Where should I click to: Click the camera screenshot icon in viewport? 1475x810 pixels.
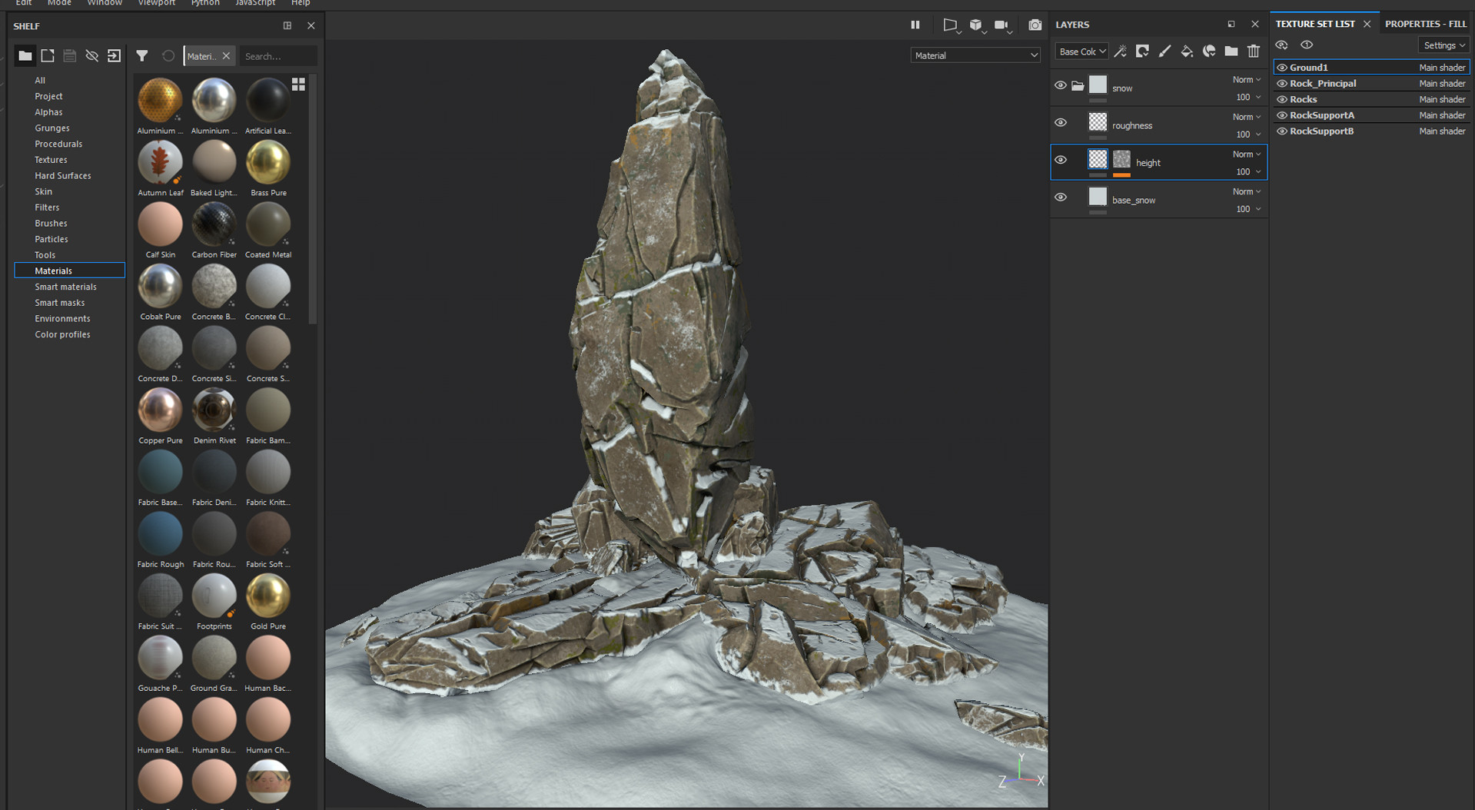(x=1035, y=25)
